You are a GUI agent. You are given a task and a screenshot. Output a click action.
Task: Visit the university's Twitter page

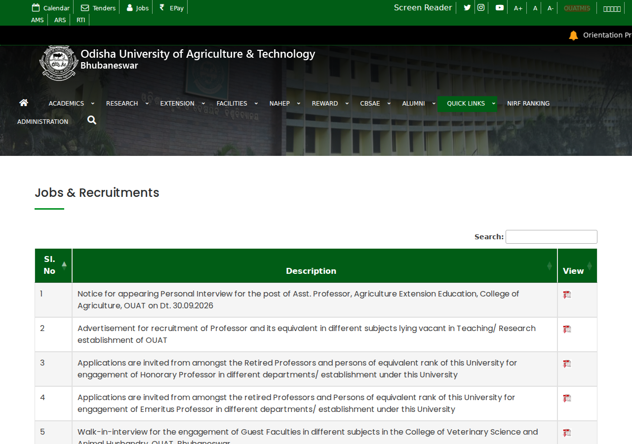[x=467, y=7]
